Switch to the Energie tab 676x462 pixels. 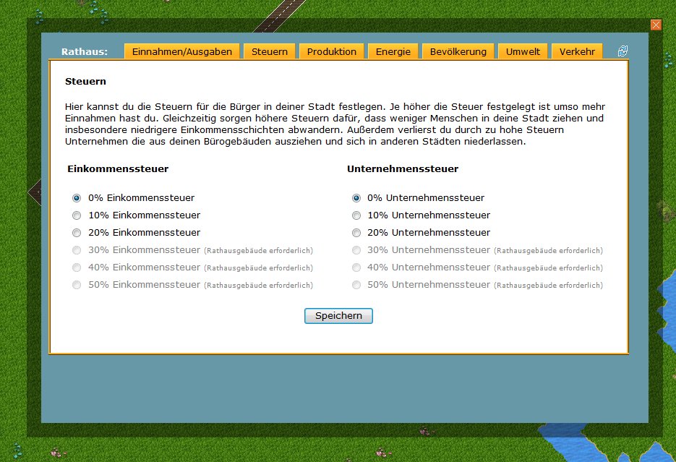[393, 52]
